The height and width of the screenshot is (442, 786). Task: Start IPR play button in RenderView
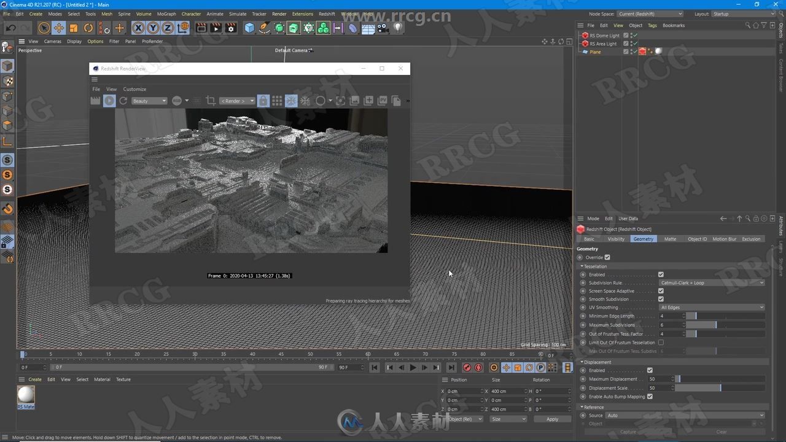pyautogui.click(x=109, y=101)
